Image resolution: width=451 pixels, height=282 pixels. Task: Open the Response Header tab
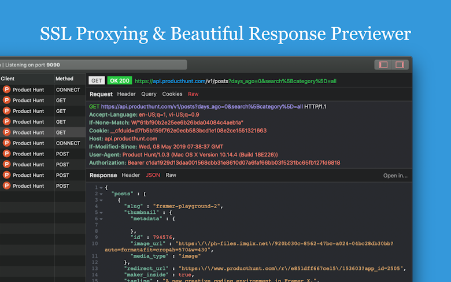click(131, 175)
